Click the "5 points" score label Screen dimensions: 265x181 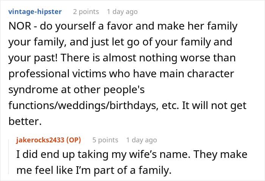point(105,140)
